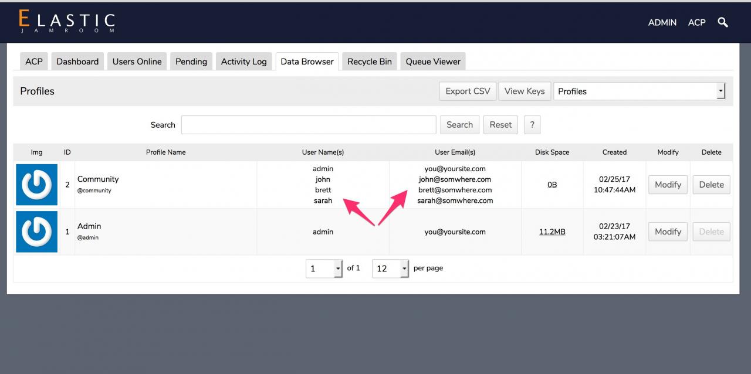Open the Community profile image

pyautogui.click(x=36, y=185)
